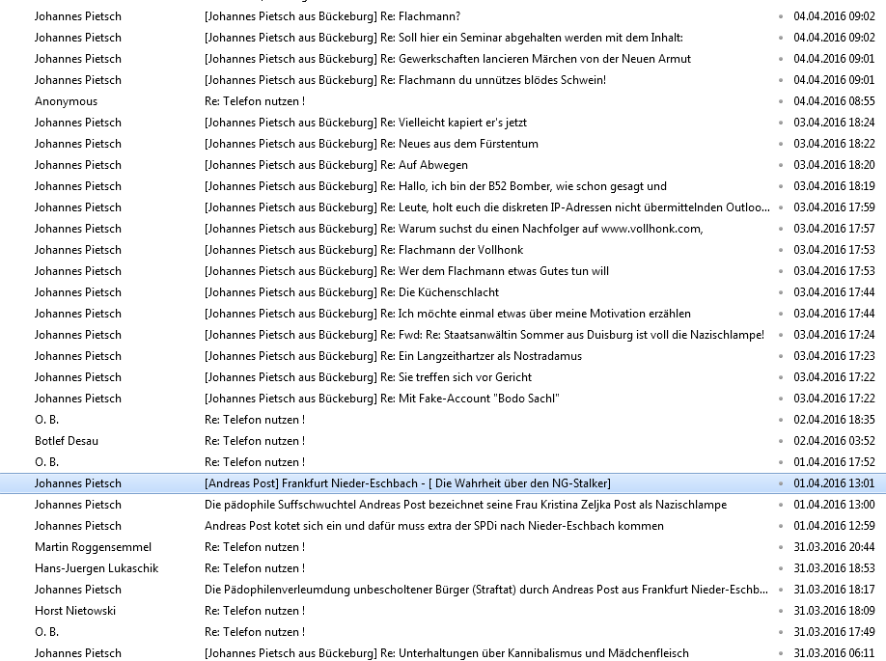
Task: Select 'Re: Neues aus dem Fürstentum' email
Action: click(x=443, y=144)
